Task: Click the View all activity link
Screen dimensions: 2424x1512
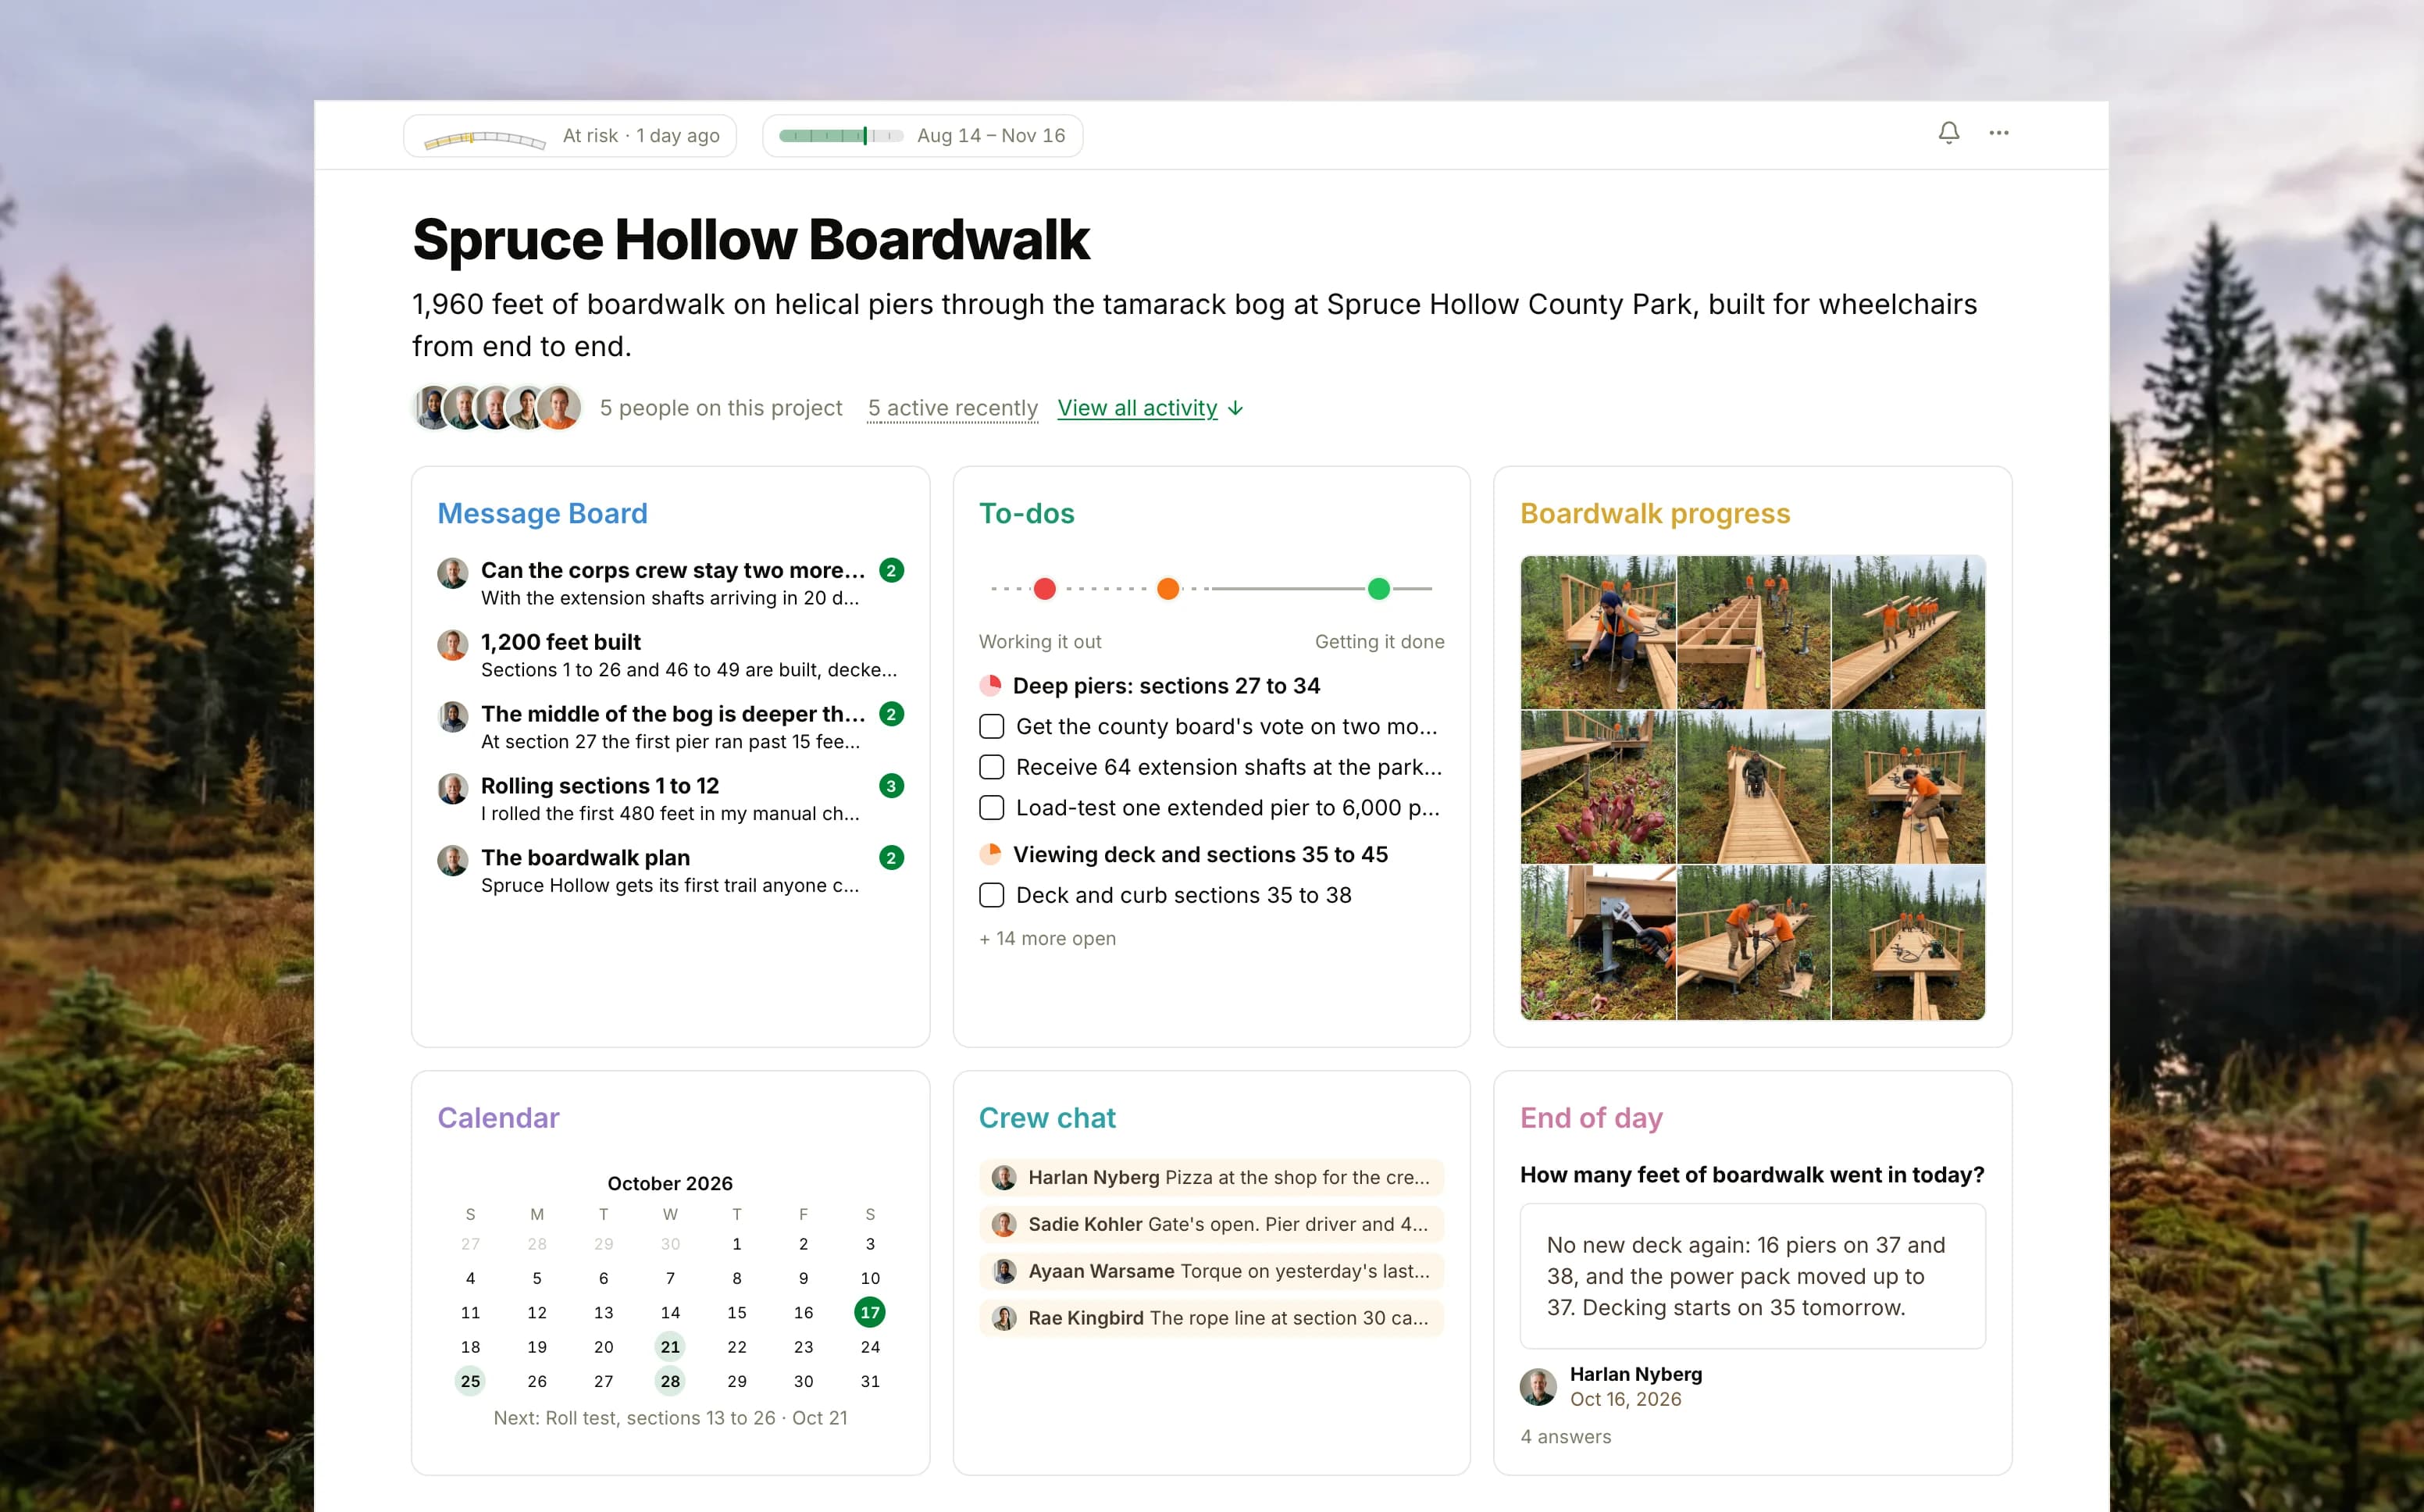Action: [x=1138, y=408]
